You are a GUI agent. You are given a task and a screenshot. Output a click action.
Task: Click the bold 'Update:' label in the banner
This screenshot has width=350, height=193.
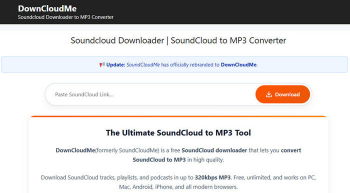(x=115, y=64)
